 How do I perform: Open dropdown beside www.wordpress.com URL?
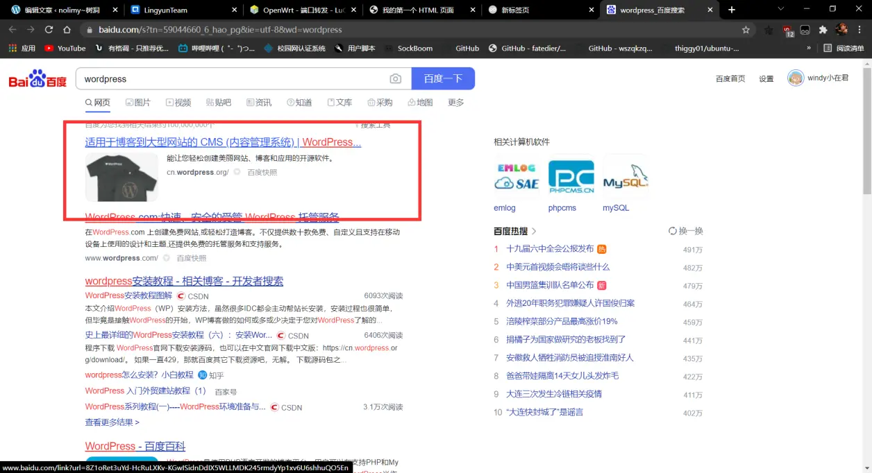[166, 258]
